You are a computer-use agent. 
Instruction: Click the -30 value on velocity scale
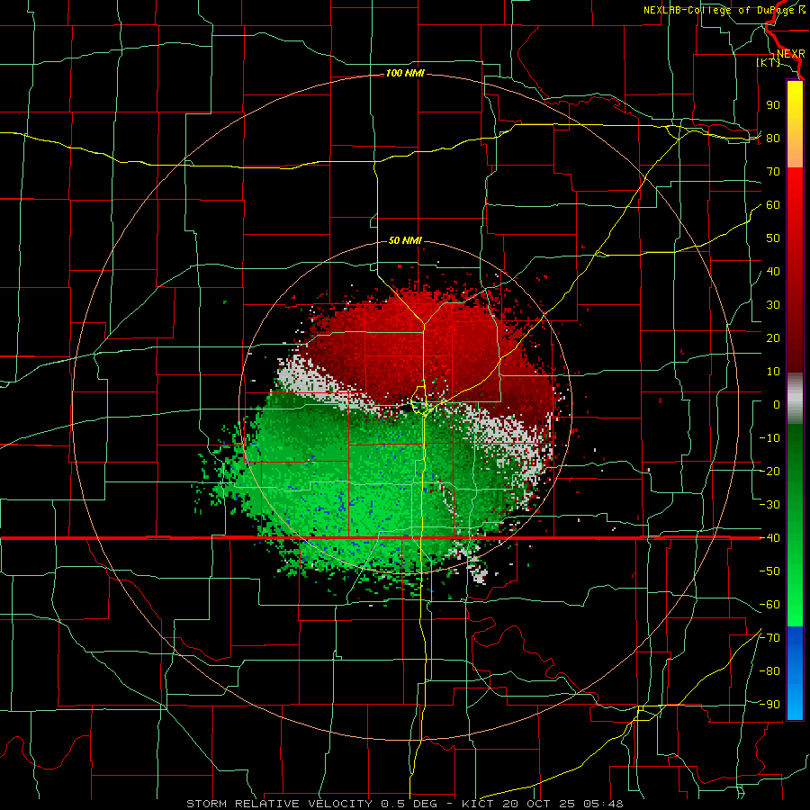tap(769, 505)
